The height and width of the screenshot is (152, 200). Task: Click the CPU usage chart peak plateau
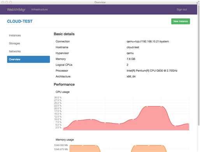pyautogui.click(x=154, y=106)
